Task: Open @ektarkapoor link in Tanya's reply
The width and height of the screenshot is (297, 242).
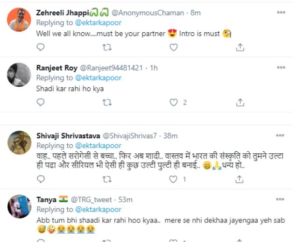Action: pyautogui.click(x=99, y=210)
